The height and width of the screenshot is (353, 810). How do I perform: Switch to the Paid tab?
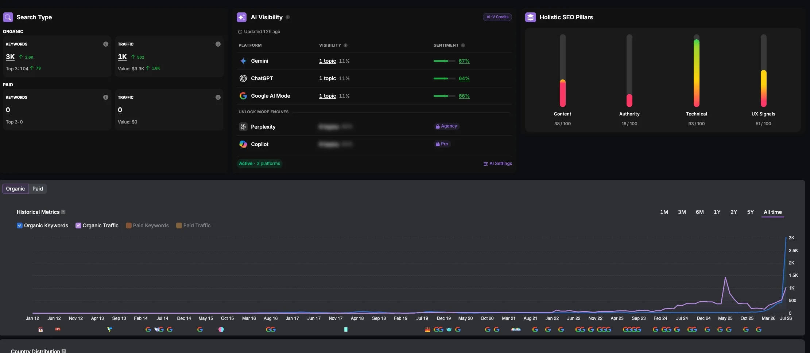tap(38, 189)
